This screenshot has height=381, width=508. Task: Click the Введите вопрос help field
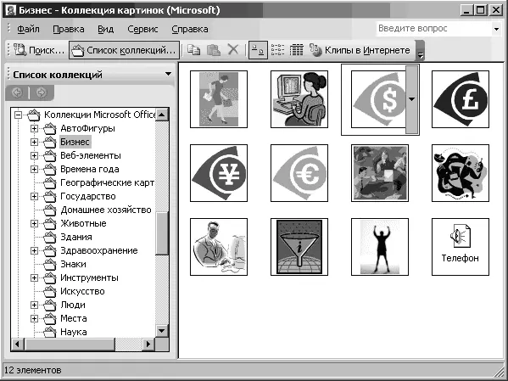(434, 29)
